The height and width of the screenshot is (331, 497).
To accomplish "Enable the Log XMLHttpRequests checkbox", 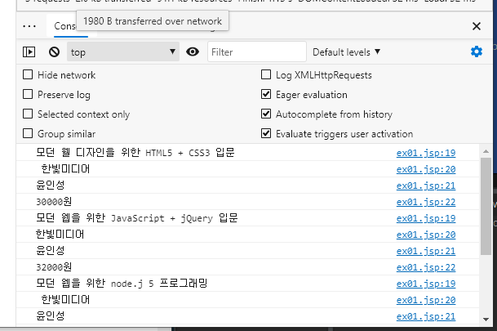I will [266, 75].
